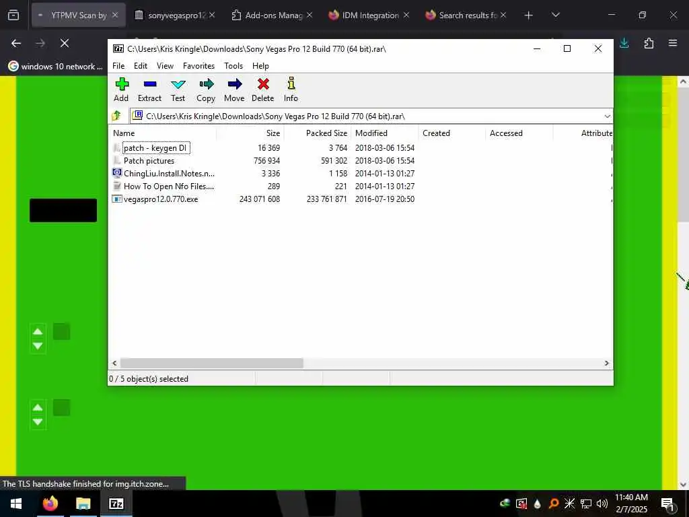Switch to the sonyvegaspro12 browser tab
This screenshot has height=517, width=689.
coord(175,15)
